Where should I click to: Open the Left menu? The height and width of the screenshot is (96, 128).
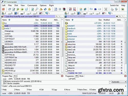pos(4,5)
